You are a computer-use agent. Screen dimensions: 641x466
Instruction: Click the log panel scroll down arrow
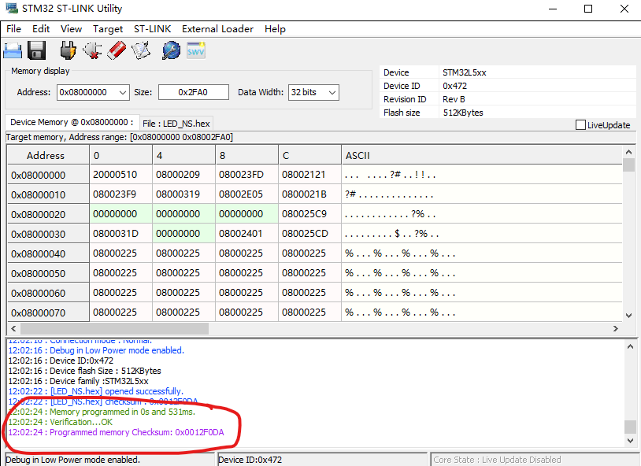(631, 440)
